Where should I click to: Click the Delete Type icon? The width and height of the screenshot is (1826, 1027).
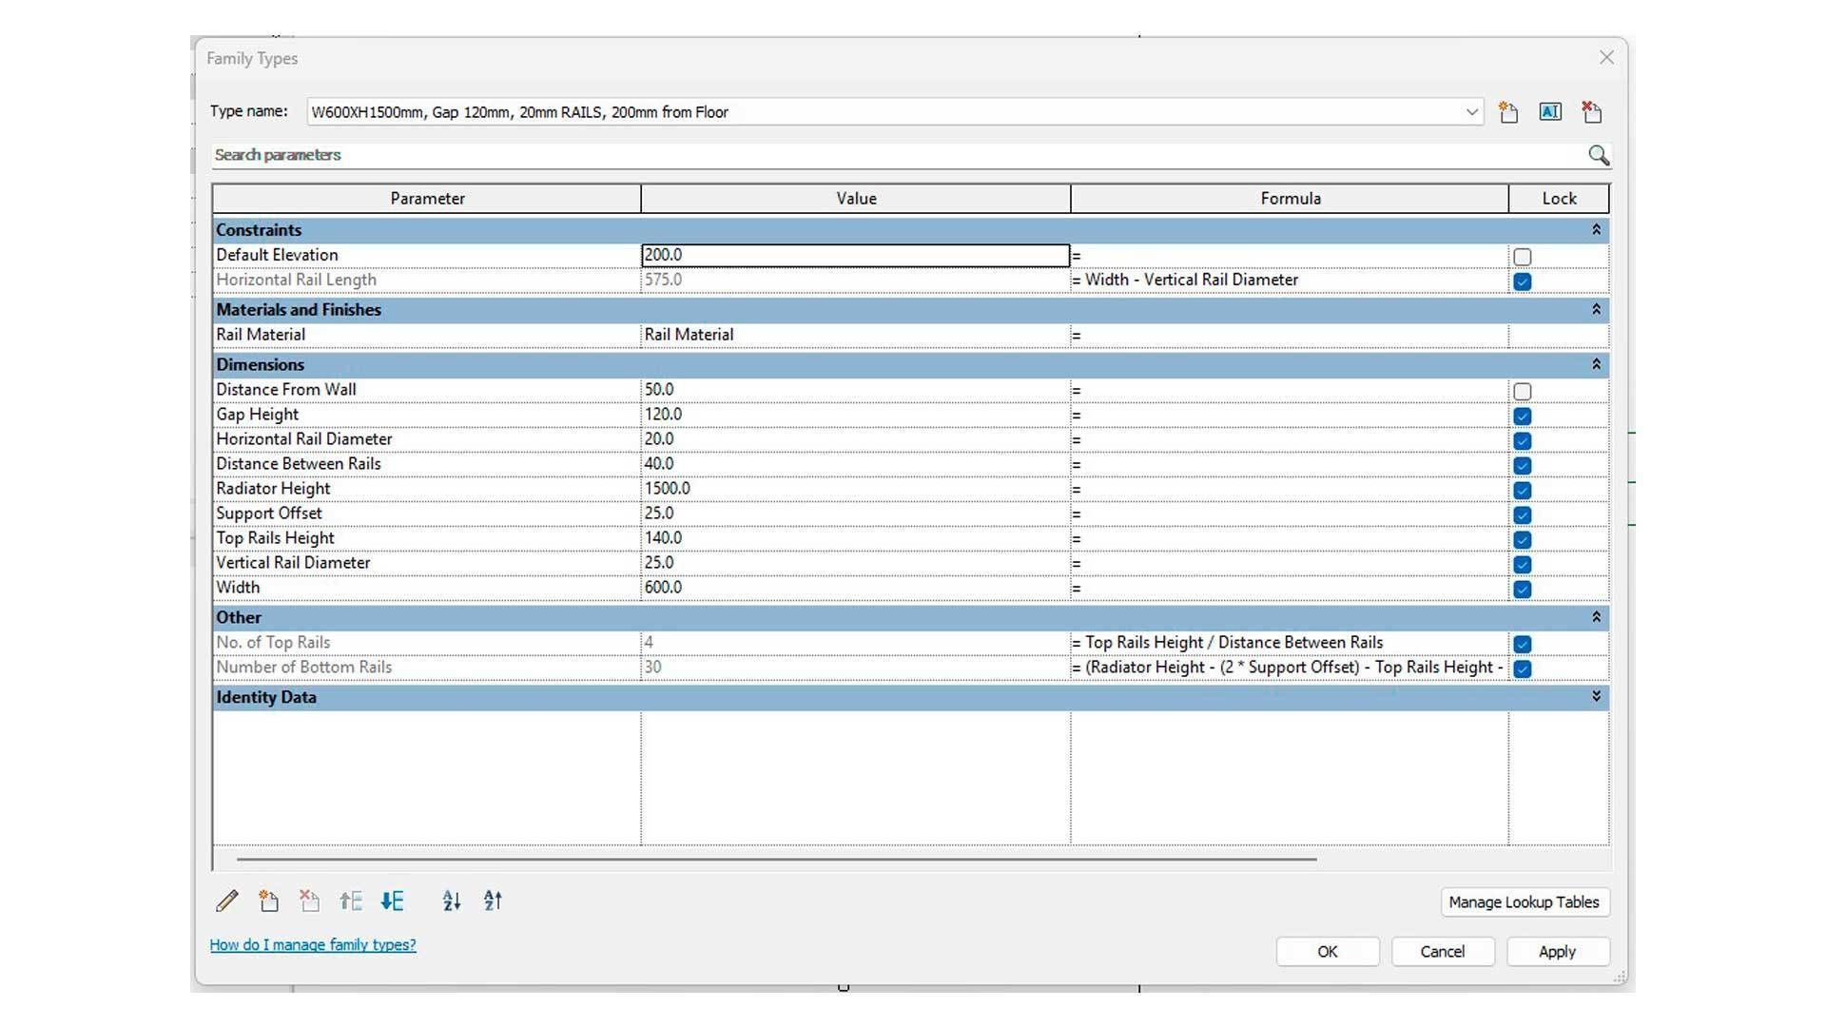(1591, 112)
